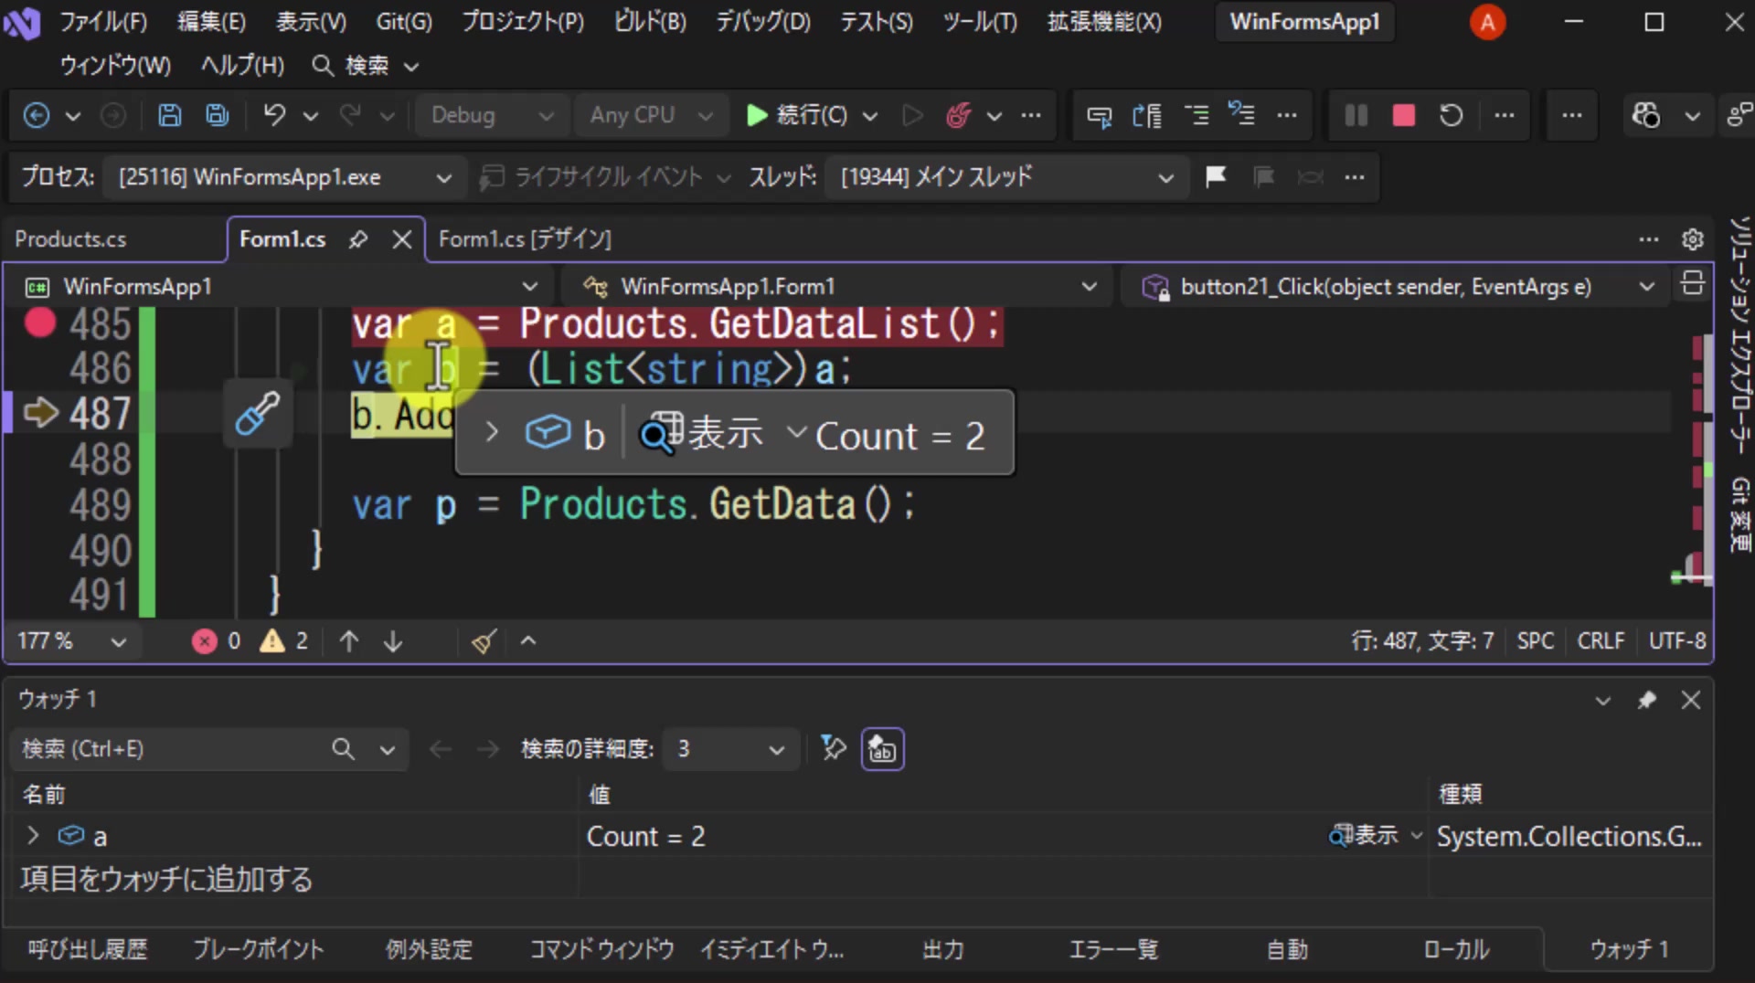Screen dimensions: 1755x983
Task: Click the Save file toolbar icon
Action: pos(169,115)
